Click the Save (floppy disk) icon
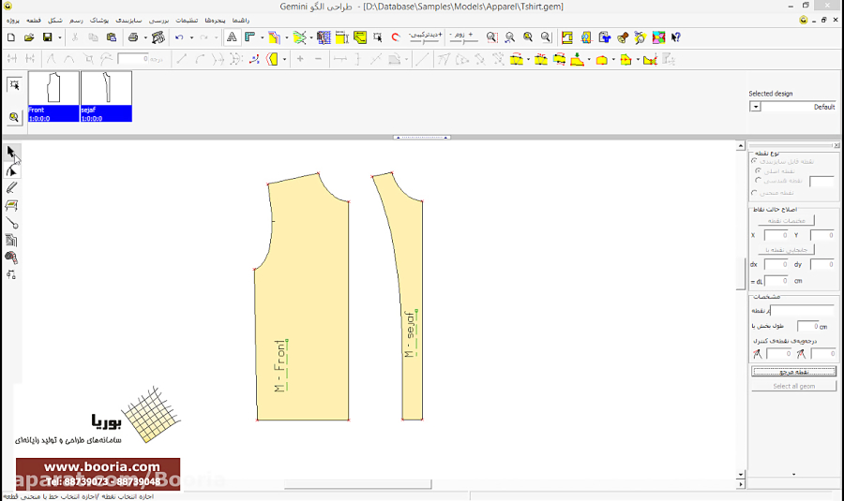844x501 pixels. (47, 37)
